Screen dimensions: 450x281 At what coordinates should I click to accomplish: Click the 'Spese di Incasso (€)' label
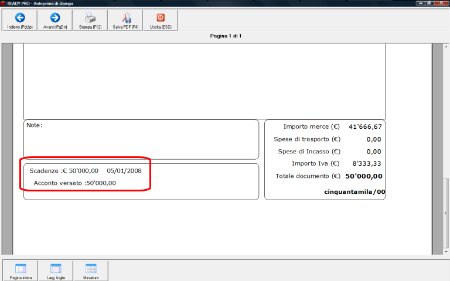pyautogui.click(x=309, y=152)
